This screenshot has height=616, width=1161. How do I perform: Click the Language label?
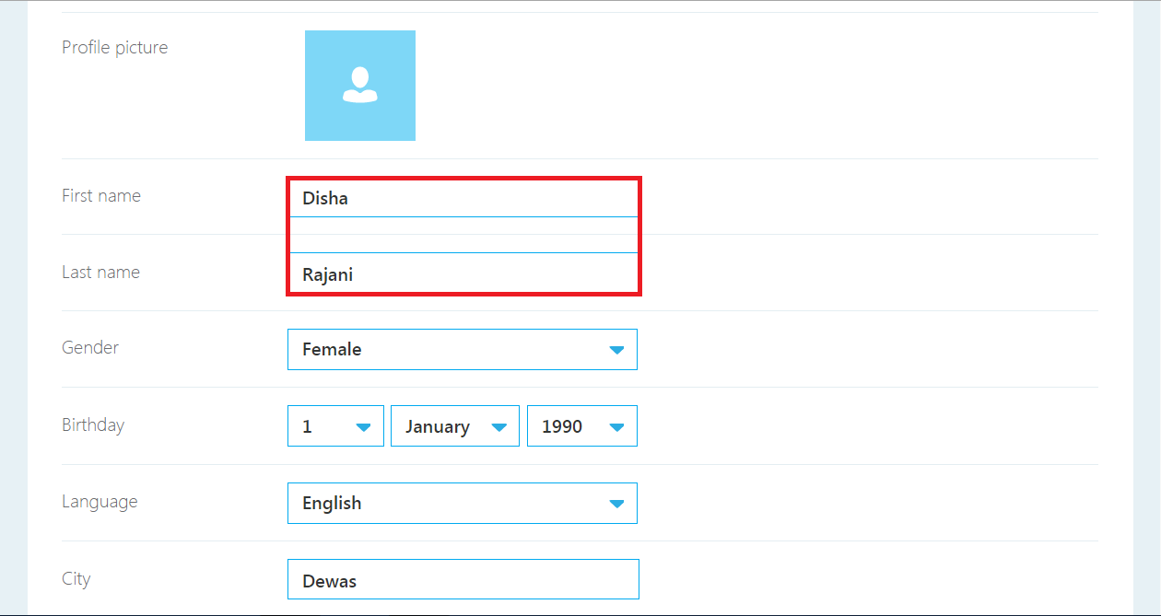click(100, 502)
